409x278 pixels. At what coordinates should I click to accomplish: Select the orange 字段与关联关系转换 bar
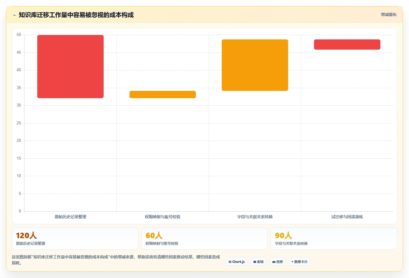click(255, 65)
